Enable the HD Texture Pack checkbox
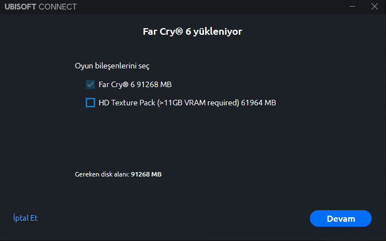Screen dimensions: 386x241 (90, 102)
